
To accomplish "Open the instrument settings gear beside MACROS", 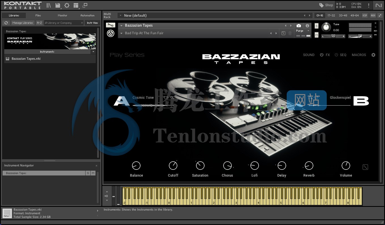I will (373, 55).
